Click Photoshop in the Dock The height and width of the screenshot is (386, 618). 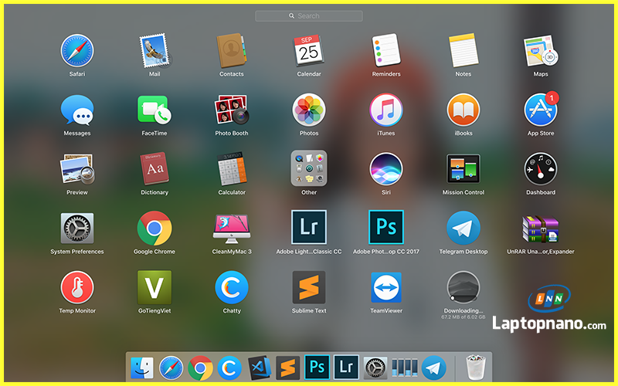tap(317, 367)
